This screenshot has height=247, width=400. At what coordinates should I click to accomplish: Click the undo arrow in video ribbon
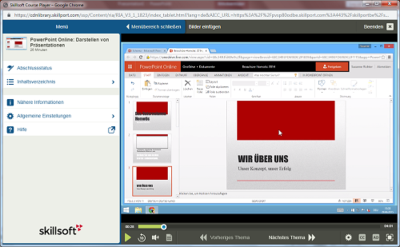(132, 83)
